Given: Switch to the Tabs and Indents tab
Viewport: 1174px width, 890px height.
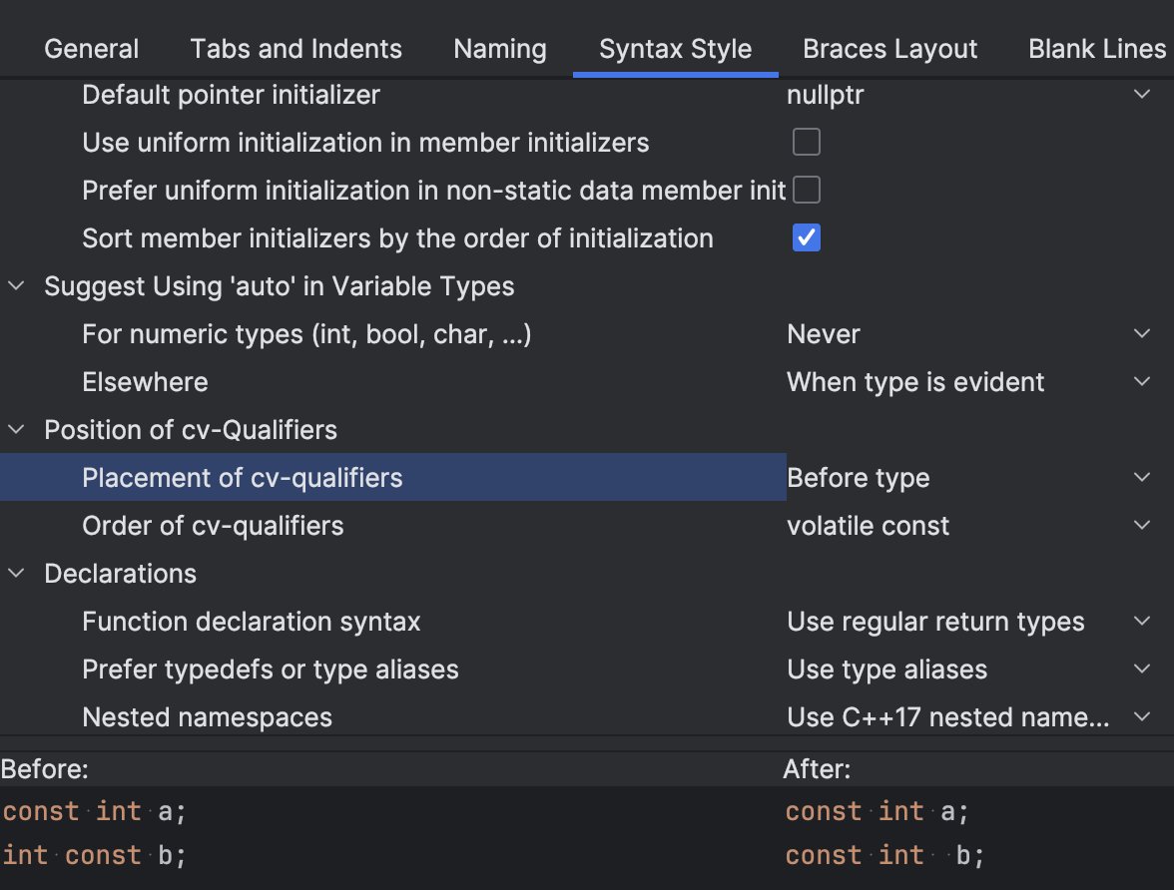Looking at the screenshot, I should pyautogui.click(x=295, y=49).
